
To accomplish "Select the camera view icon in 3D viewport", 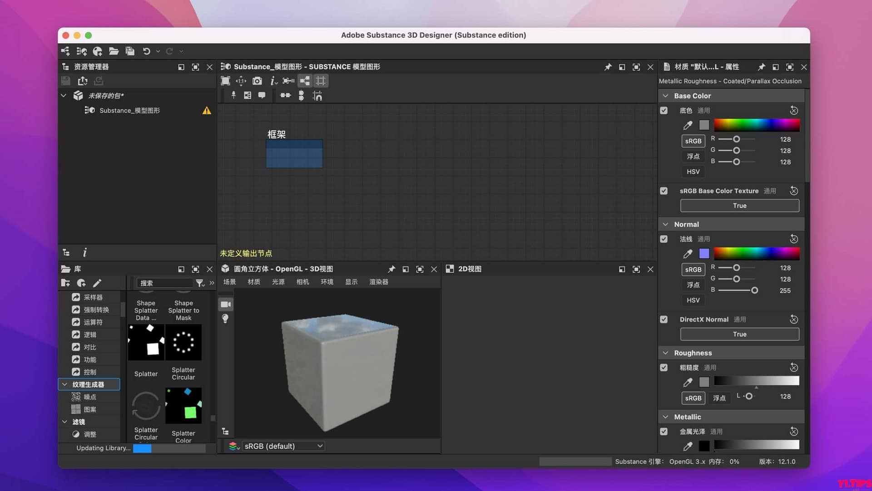I will point(226,304).
